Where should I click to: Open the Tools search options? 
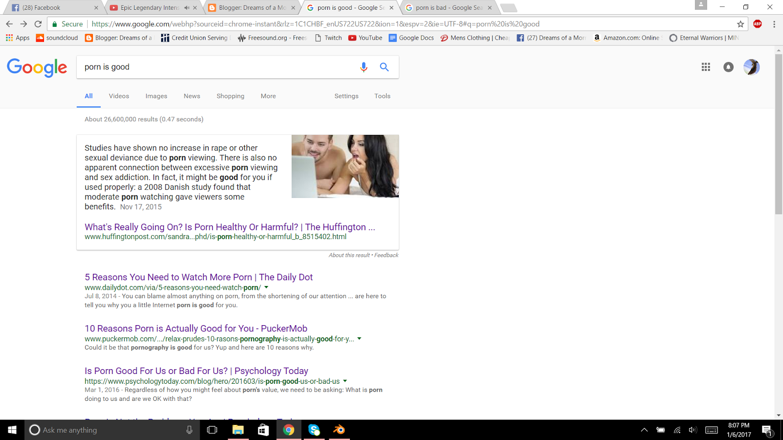click(x=382, y=96)
